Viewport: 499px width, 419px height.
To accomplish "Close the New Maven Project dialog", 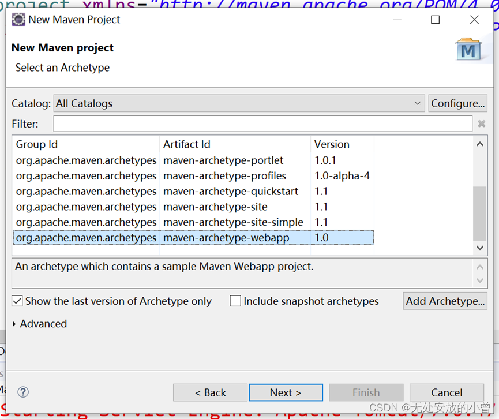I will [474, 20].
